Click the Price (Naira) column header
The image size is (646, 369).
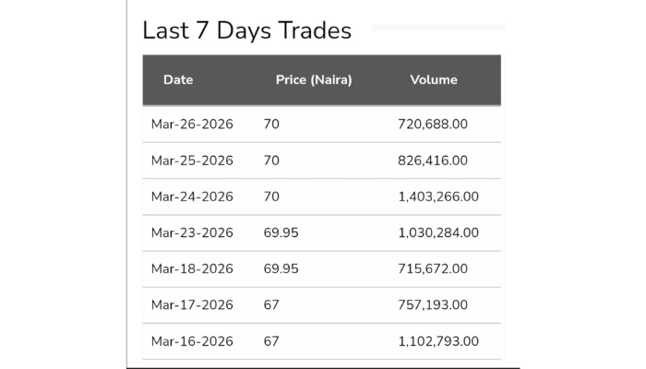pyautogui.click(x=314, y=80)
